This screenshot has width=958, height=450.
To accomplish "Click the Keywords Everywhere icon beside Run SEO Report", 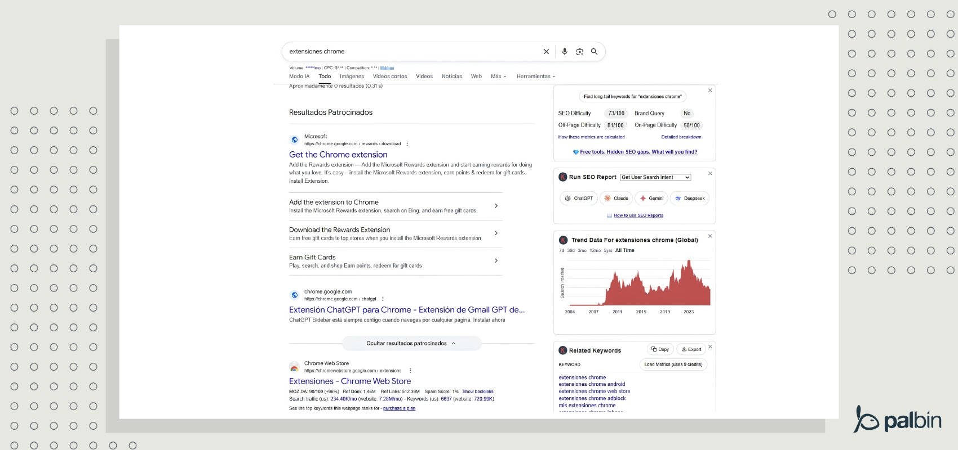I will pyautogui.click(x=562, y=177).
